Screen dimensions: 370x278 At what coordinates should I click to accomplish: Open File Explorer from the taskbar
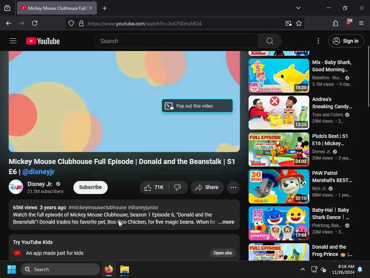pyautogui.click(x=125, y=269)
